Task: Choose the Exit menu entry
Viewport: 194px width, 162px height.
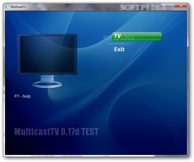Action: pos(119,49)
